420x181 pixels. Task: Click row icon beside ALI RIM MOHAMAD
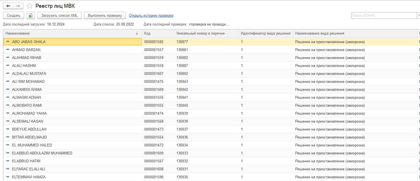tap(8, 81)
